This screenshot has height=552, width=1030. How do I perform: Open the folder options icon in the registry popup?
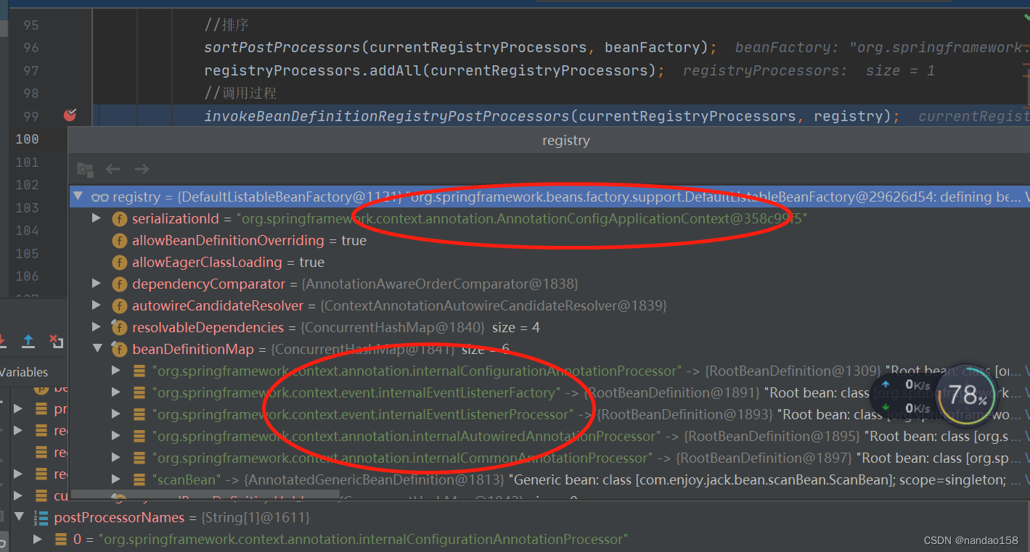[85, 169]
